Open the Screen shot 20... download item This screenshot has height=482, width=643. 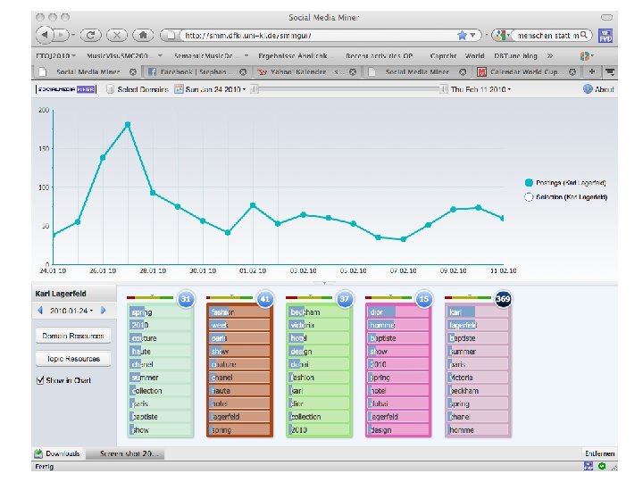coord(125,453)
